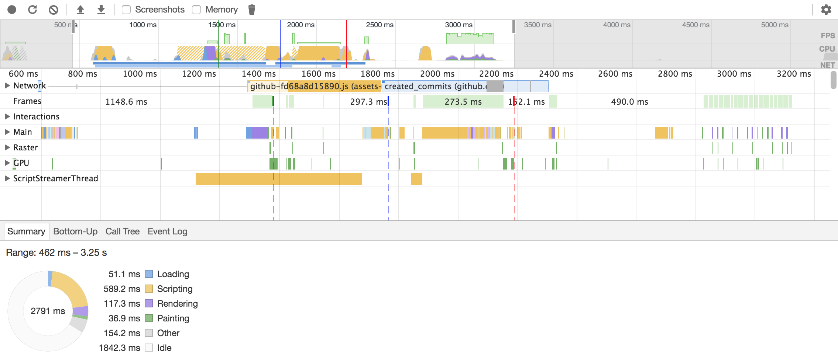Load a profile using the upload arrow

point(80,10)
